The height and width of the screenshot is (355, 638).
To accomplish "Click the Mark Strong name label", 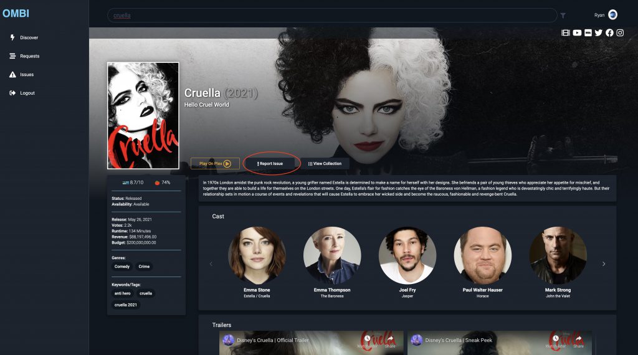I will pyautogui.click(x=558, y=290).
